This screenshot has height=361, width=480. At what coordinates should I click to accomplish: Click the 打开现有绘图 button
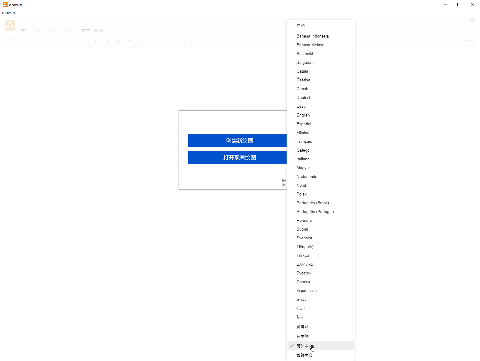238,157
